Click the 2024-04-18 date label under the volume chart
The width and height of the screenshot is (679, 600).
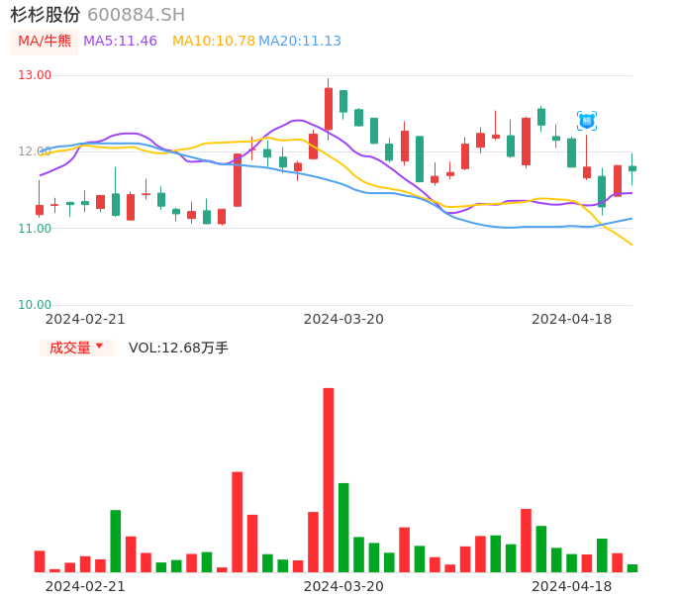[571, 586]
